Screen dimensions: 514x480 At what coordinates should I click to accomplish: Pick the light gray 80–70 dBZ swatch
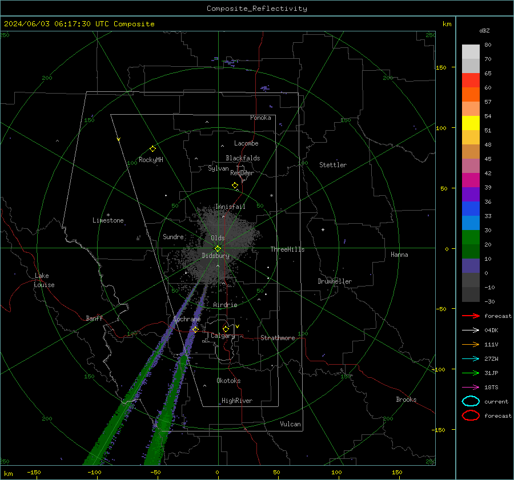coord(471,52)
